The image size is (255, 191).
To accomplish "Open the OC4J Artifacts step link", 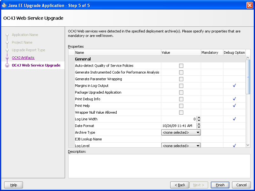I will [x=23, y=58].
